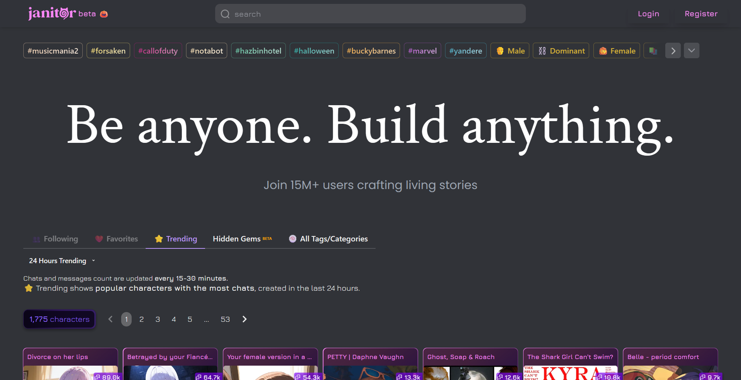Go to next page of characters
The height and width of the screenshot is (380, 741).
[244, 319]
